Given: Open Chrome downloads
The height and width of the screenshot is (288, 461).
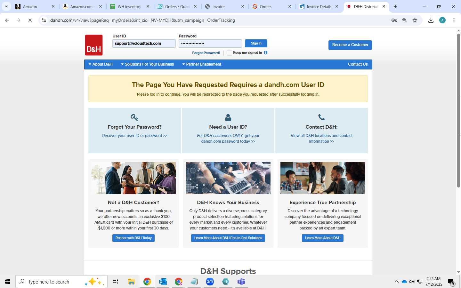Looking at the screenshot, I should coord(431,20).
